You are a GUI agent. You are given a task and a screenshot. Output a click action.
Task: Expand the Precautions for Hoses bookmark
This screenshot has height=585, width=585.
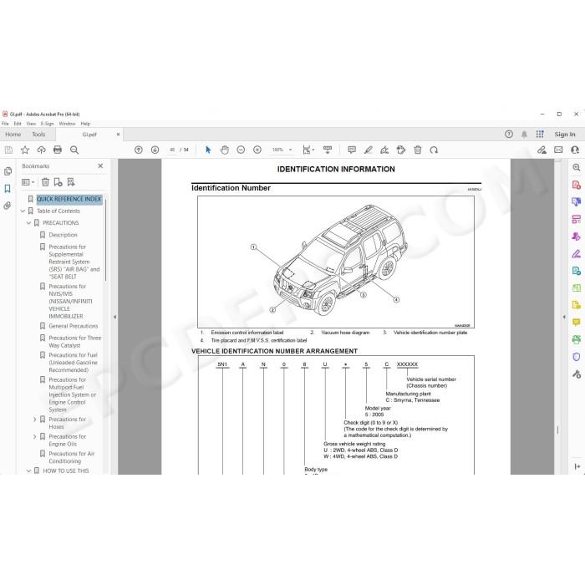coord(35,420)
